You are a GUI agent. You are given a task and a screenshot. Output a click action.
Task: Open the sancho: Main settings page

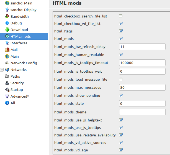pos(21,3)
